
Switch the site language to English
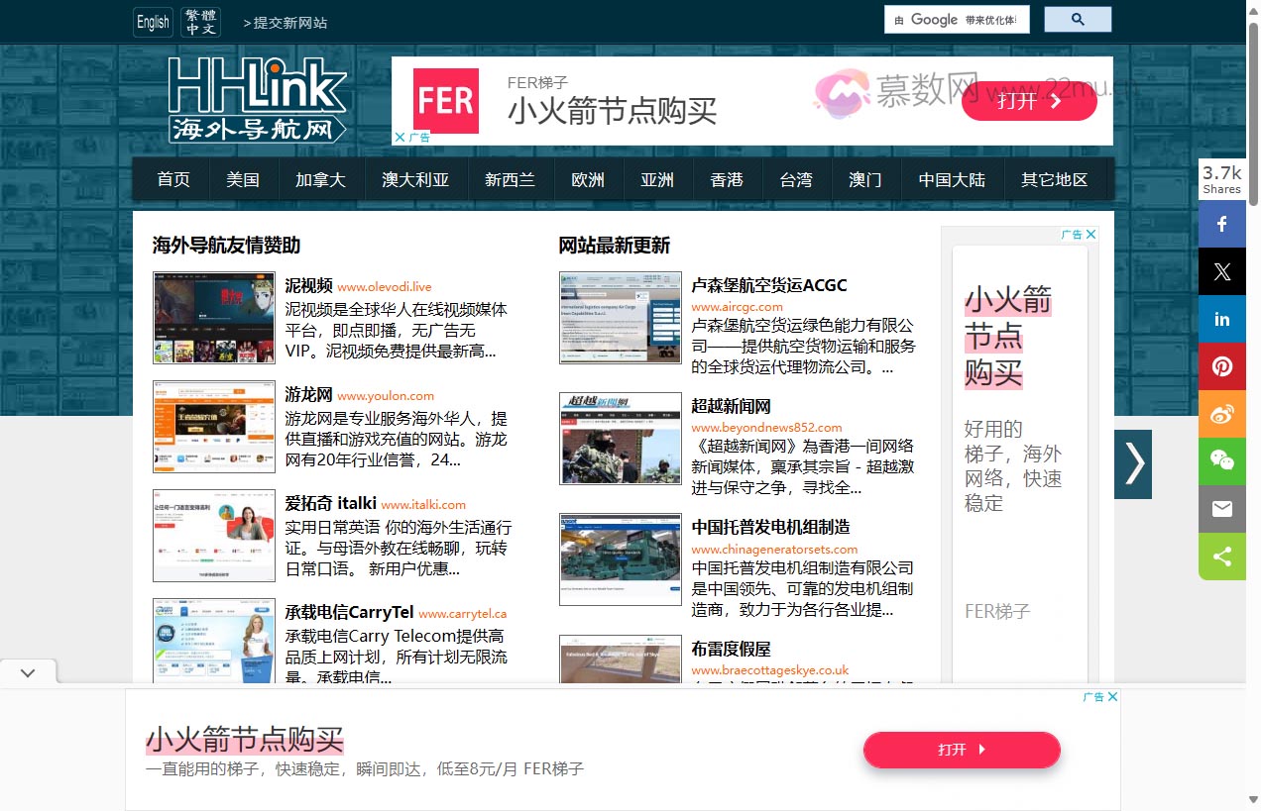click(x=152, y=21)
